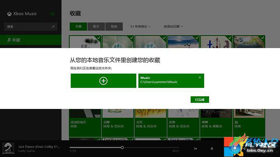
Task: Click the 已完成 button
Action: coord(200,99)
